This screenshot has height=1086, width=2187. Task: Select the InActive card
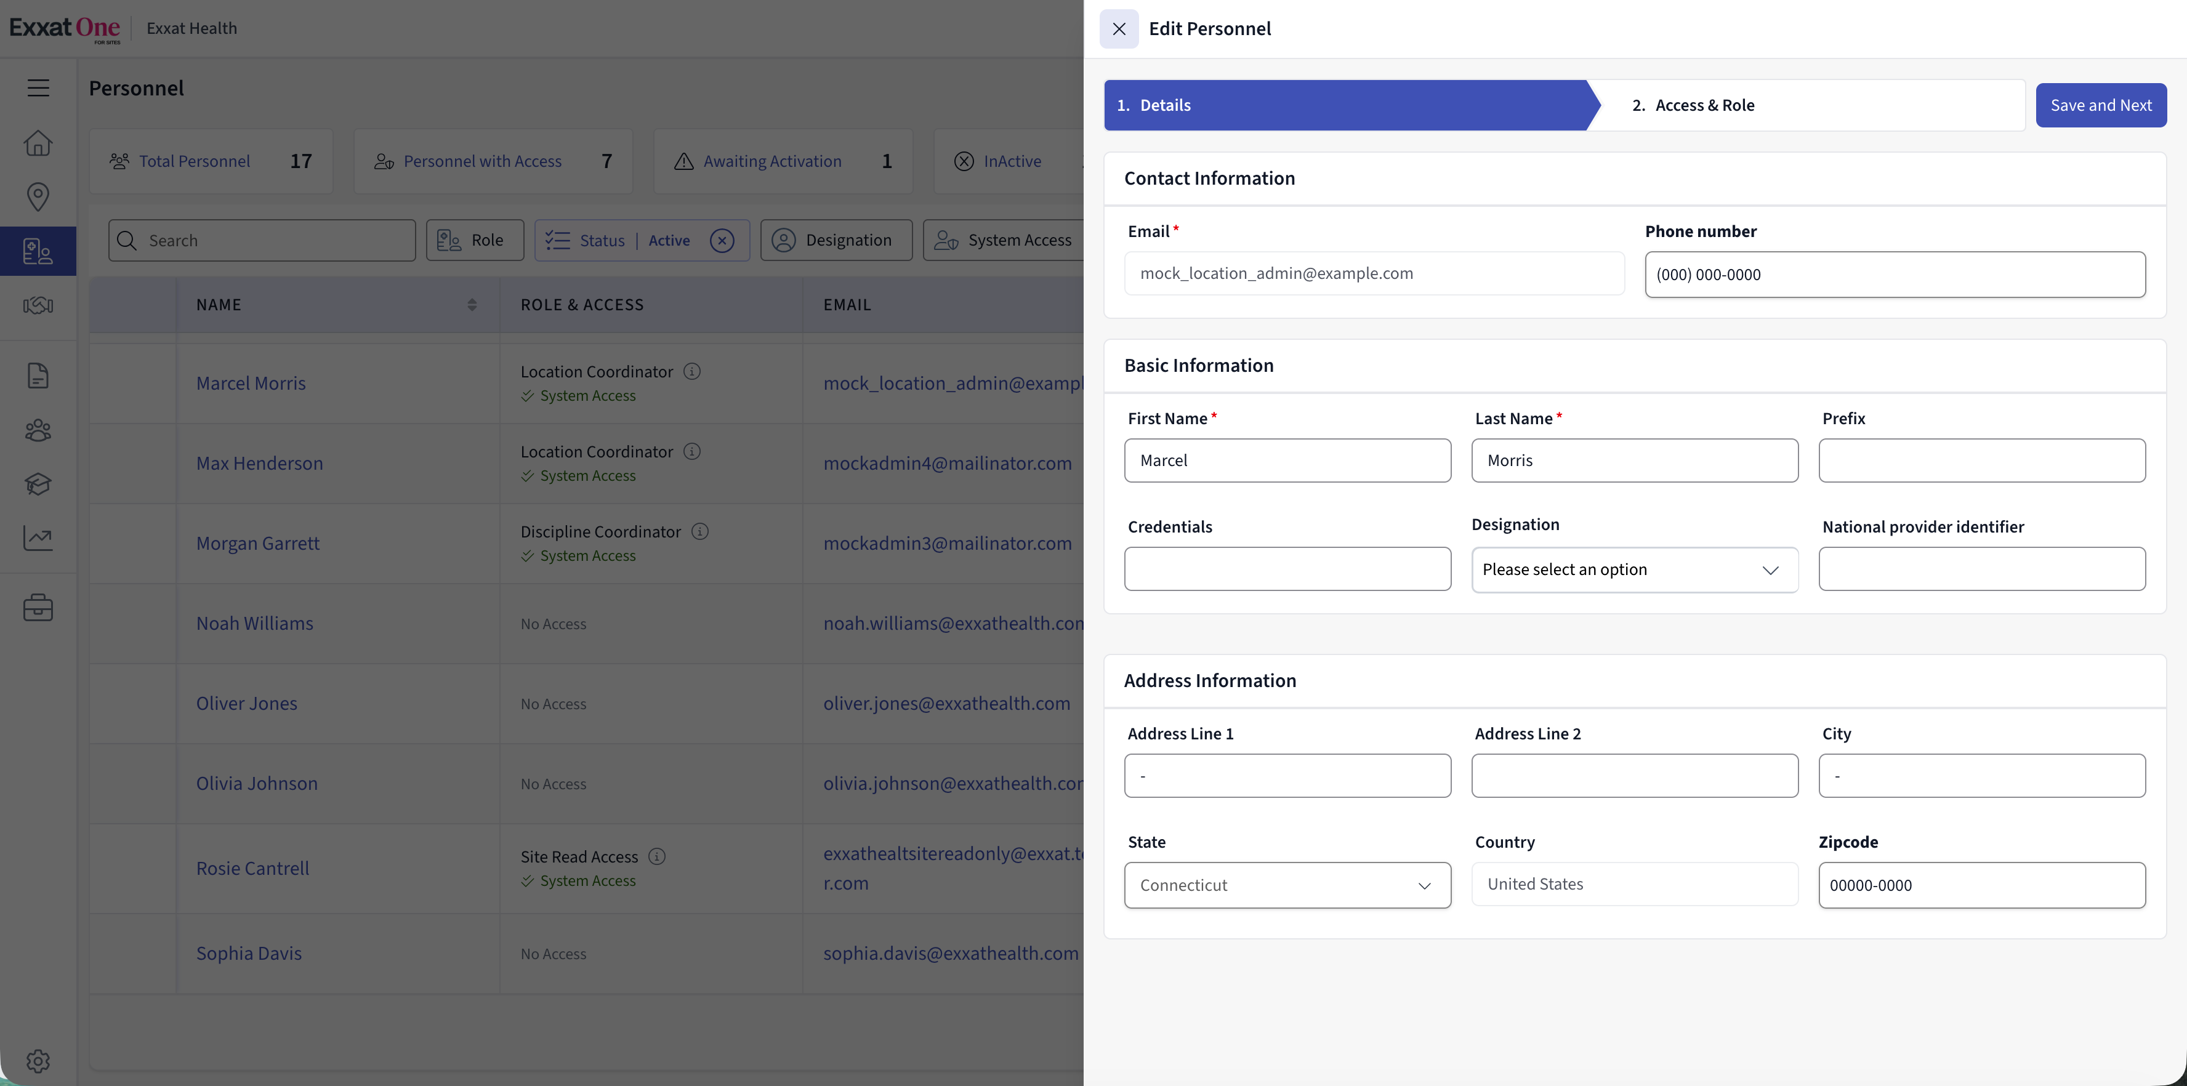(1009, 161)
